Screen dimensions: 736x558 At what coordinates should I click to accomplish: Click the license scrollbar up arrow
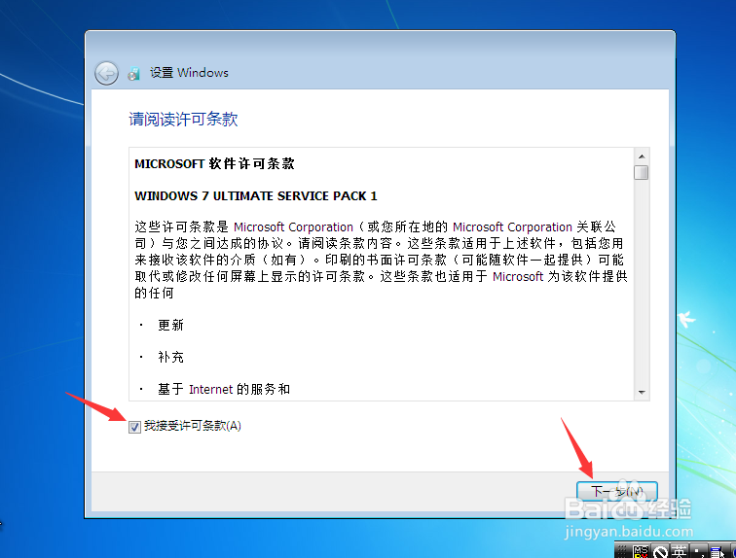click(642, 157)
